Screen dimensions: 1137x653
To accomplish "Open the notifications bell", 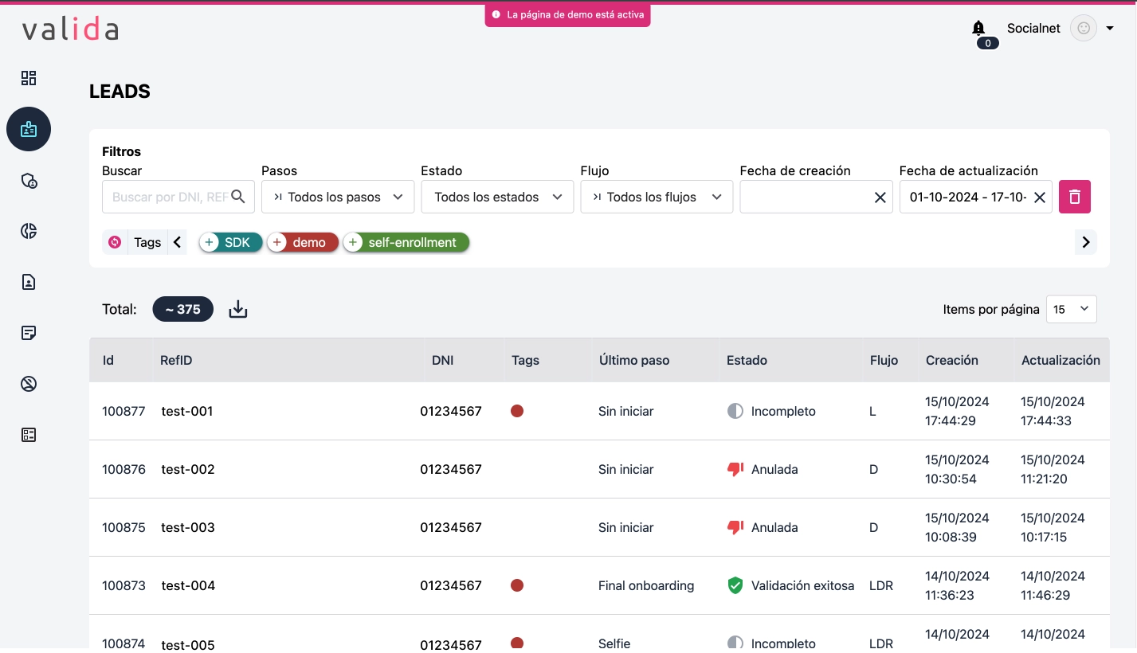I will [978, 29].
